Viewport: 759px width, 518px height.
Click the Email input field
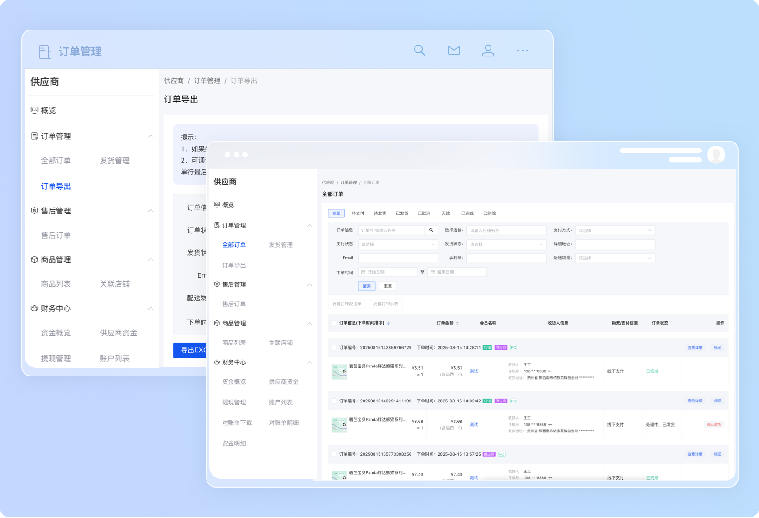tap(398, 258)
